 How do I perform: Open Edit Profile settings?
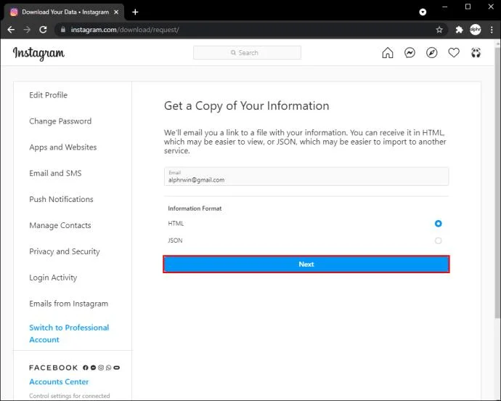coord(48,95)
